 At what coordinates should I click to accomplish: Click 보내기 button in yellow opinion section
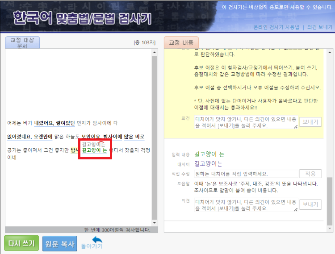pyautogui.click(x=310, y=122)
